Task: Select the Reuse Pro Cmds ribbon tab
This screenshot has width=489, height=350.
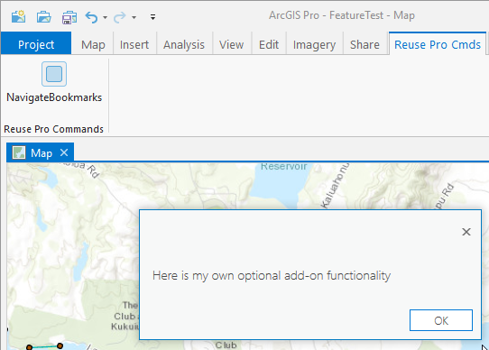Action: click(x=438, y=44)
